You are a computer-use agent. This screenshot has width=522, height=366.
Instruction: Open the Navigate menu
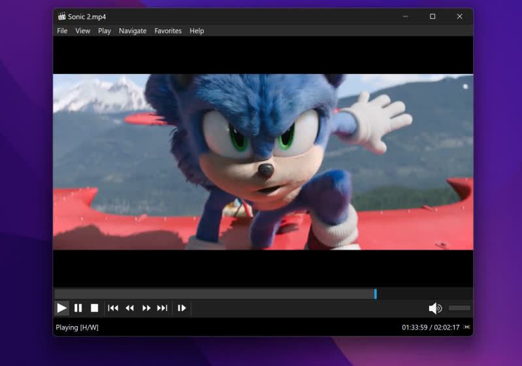pos(133,31)
